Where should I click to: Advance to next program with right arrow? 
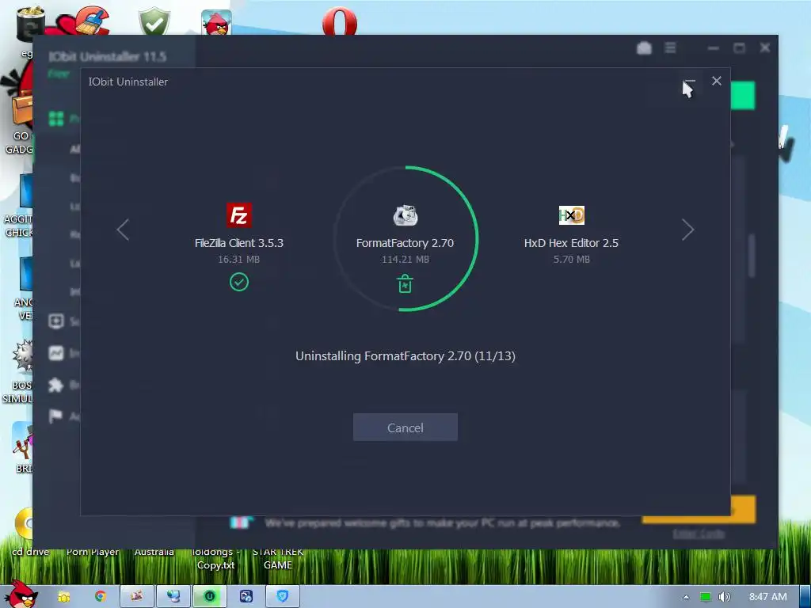pos(687,230)
